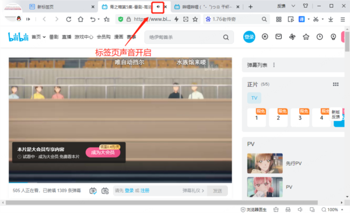Focus the address bar URL field

[152, 19]
